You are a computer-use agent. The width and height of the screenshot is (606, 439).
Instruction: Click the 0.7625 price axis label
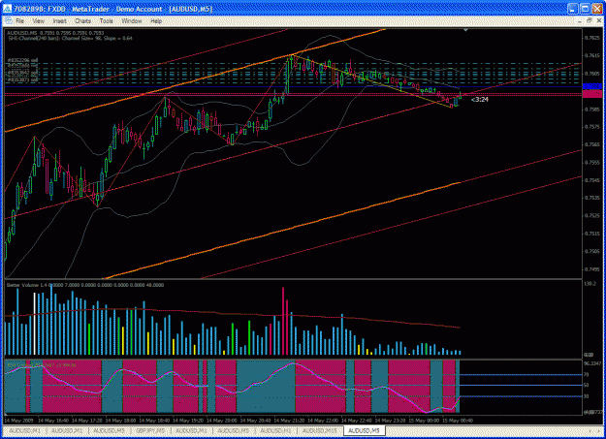point(592,38)
